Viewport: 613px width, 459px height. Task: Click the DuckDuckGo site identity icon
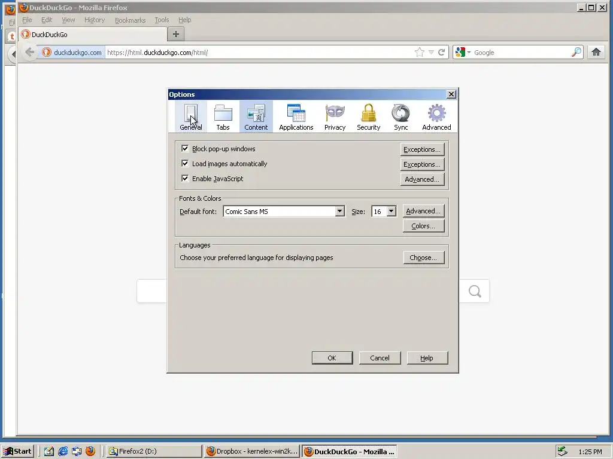(47, 53)
